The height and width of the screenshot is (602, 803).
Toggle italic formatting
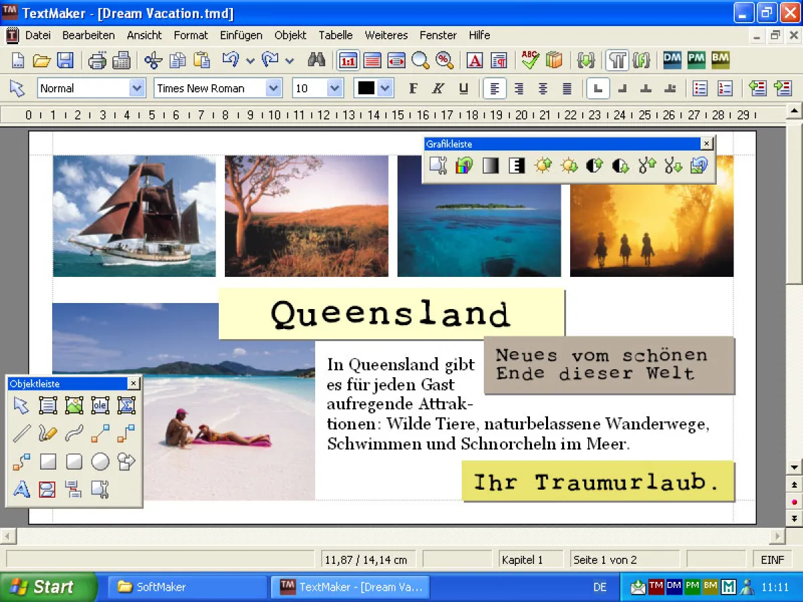[438, 88]
